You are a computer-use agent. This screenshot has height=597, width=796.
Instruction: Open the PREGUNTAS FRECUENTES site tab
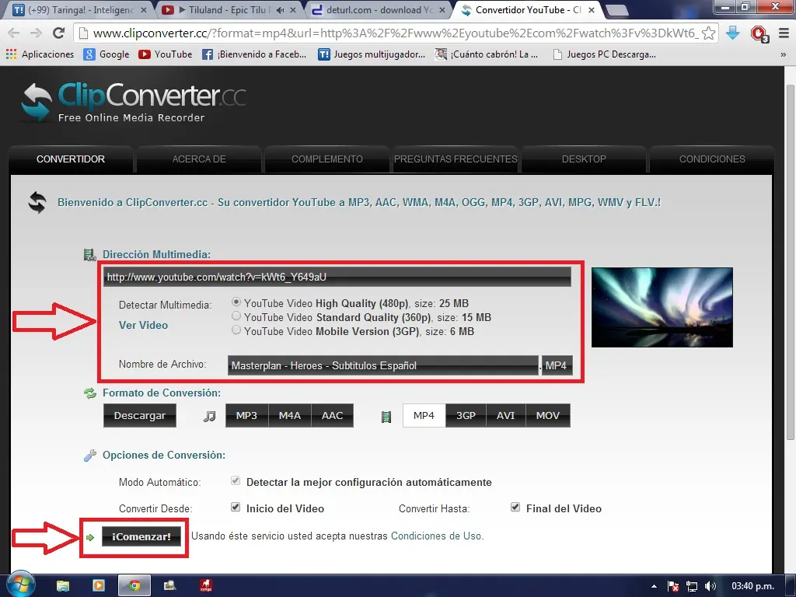pos(456,159)
